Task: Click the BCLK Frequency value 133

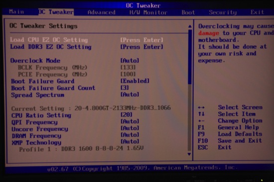Action: (x=128, y=67)
